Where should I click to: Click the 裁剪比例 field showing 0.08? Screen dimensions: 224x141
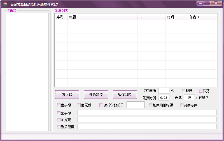(x=164, y=98)
